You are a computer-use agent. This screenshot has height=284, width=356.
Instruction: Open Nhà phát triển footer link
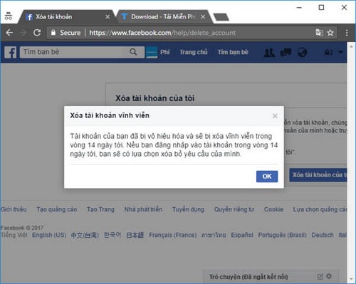point(143,209)
